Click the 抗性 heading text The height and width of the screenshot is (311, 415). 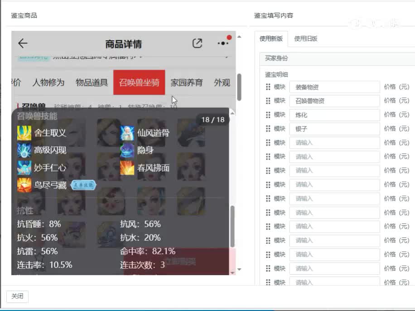tap(25, 211)
